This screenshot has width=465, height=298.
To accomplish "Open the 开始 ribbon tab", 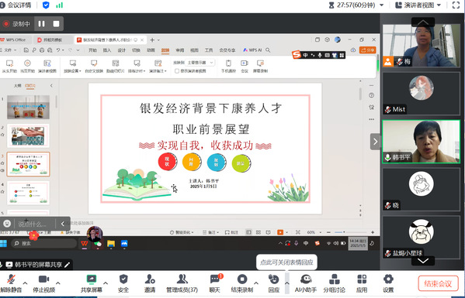I will [92, 50].
